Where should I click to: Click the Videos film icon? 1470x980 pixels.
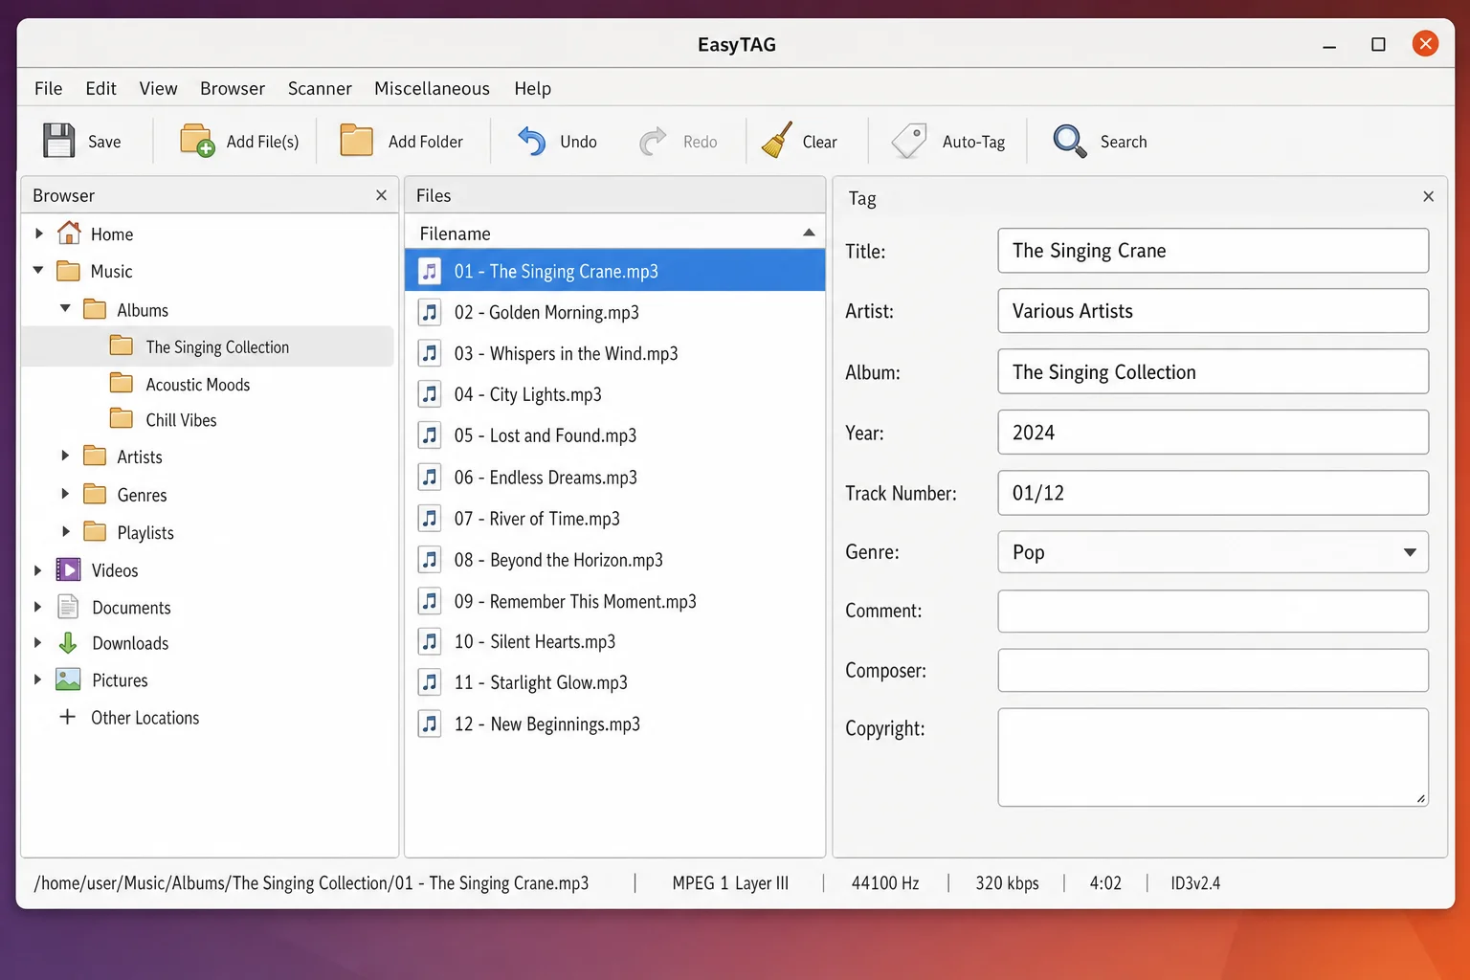click(68, 569)
